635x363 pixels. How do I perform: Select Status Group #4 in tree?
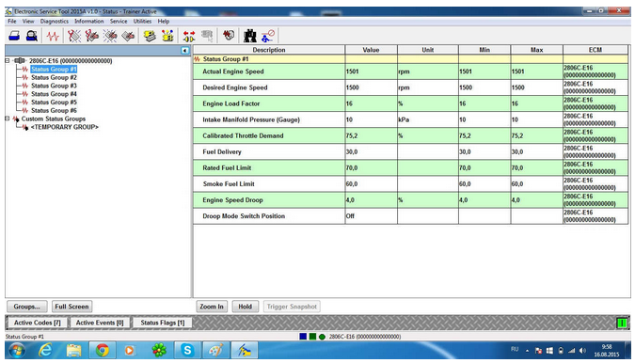tap(54, 94)
